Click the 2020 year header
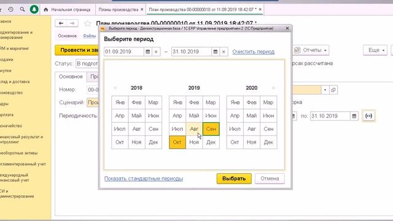The image size is (393, 221). 251,88
